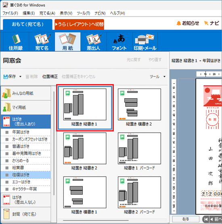
Task: Select the マイ用紙 category
Action: tap(26, 108)
